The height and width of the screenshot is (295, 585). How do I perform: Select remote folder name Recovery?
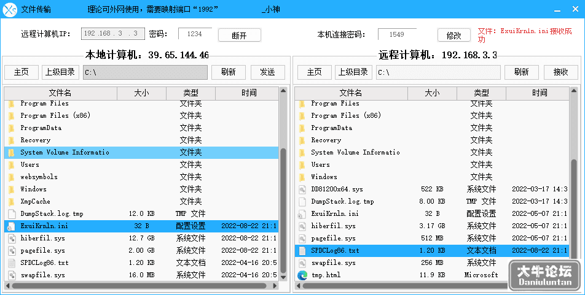click(326, 140)
